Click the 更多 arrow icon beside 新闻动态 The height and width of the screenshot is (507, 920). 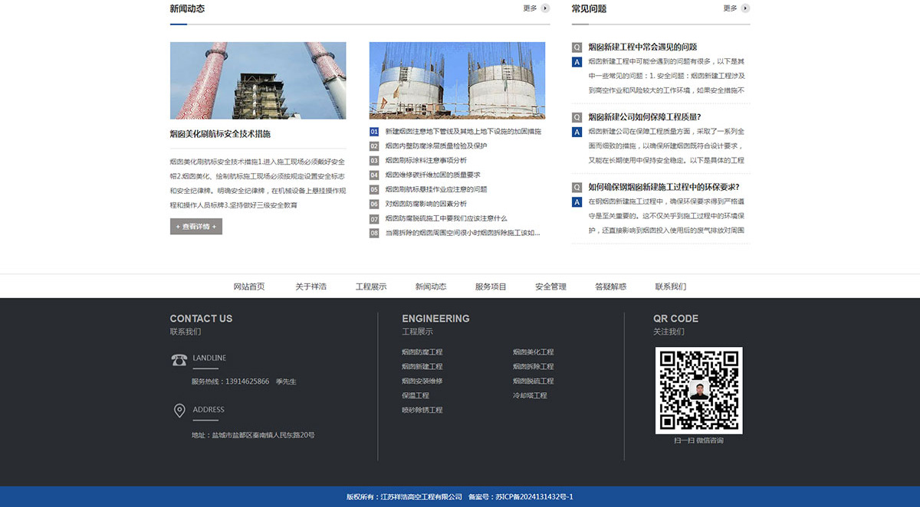pos(545,8)
